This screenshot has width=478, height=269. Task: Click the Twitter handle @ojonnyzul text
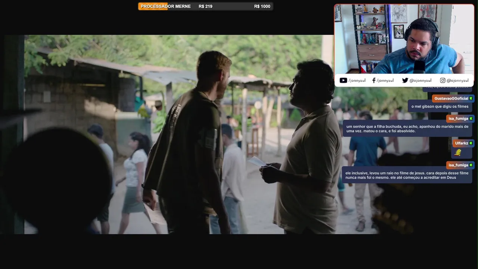tap(420, 80)
